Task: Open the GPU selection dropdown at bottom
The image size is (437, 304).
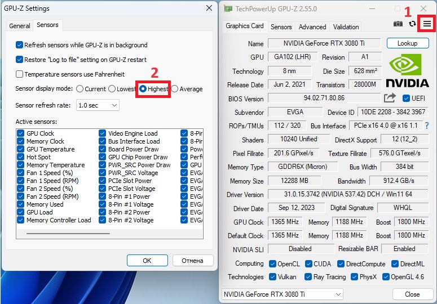Action: (282, 294)
